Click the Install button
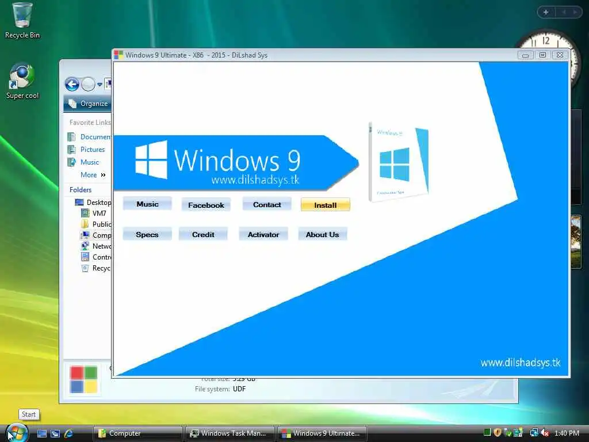589x442 pixels. click(x=326, y=205)
